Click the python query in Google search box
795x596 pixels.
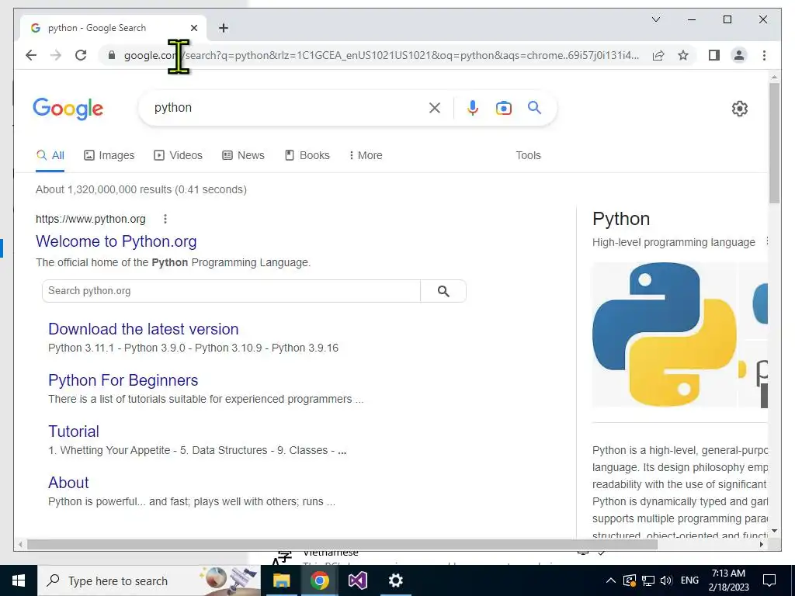click(x=173, y=107)
